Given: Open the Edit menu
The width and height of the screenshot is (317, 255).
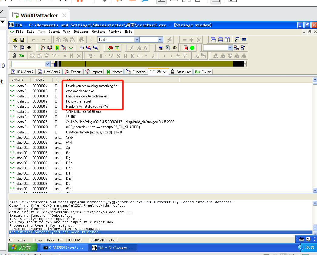Looking at the screenshot, I should pyautogui.click(x=30, y=31).
